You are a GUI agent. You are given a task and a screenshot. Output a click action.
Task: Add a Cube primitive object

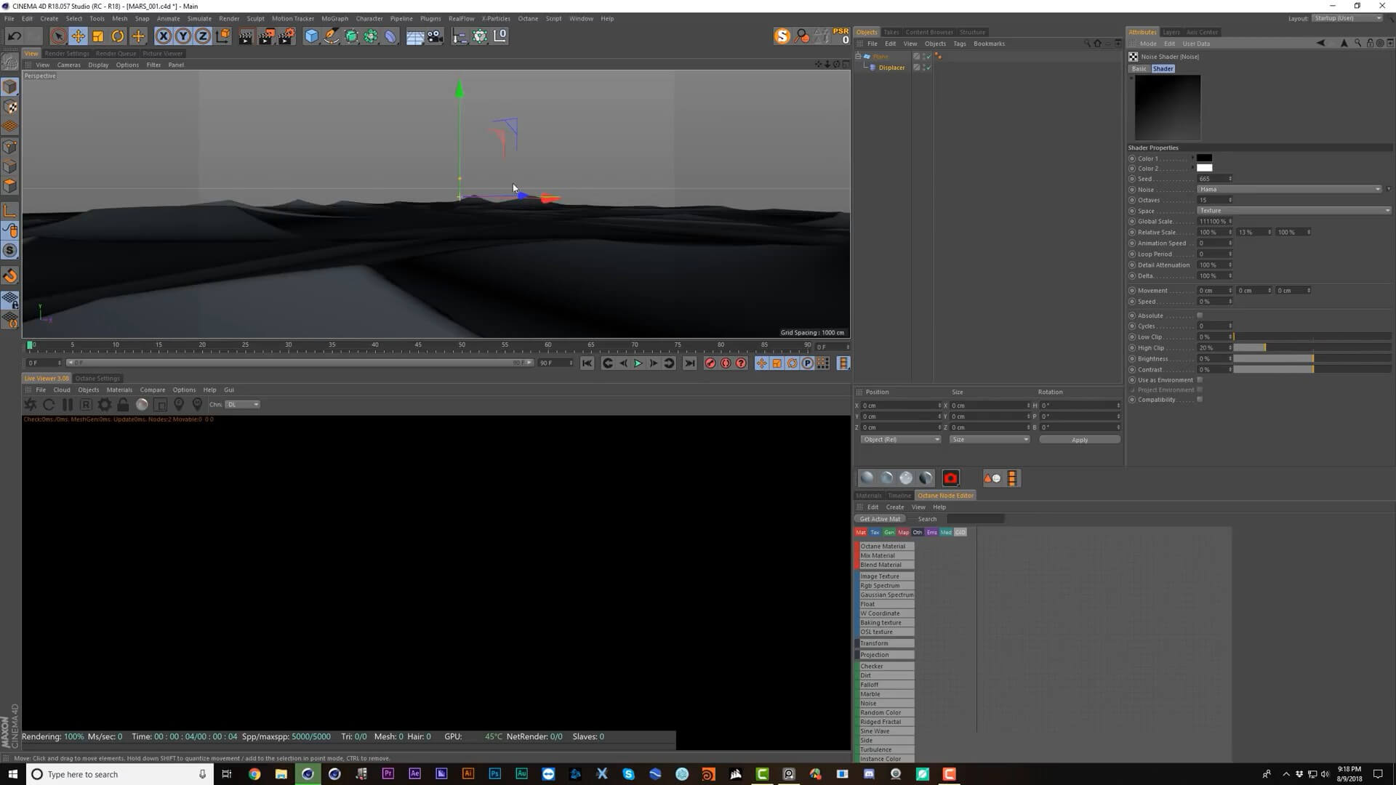pos(311,36)
